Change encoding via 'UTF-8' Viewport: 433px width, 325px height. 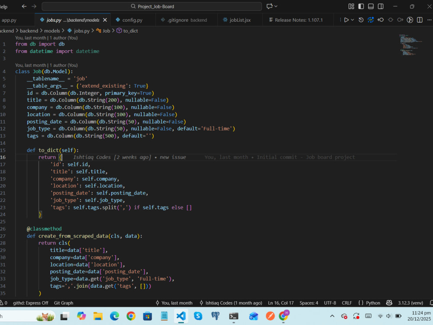point(330,303)
